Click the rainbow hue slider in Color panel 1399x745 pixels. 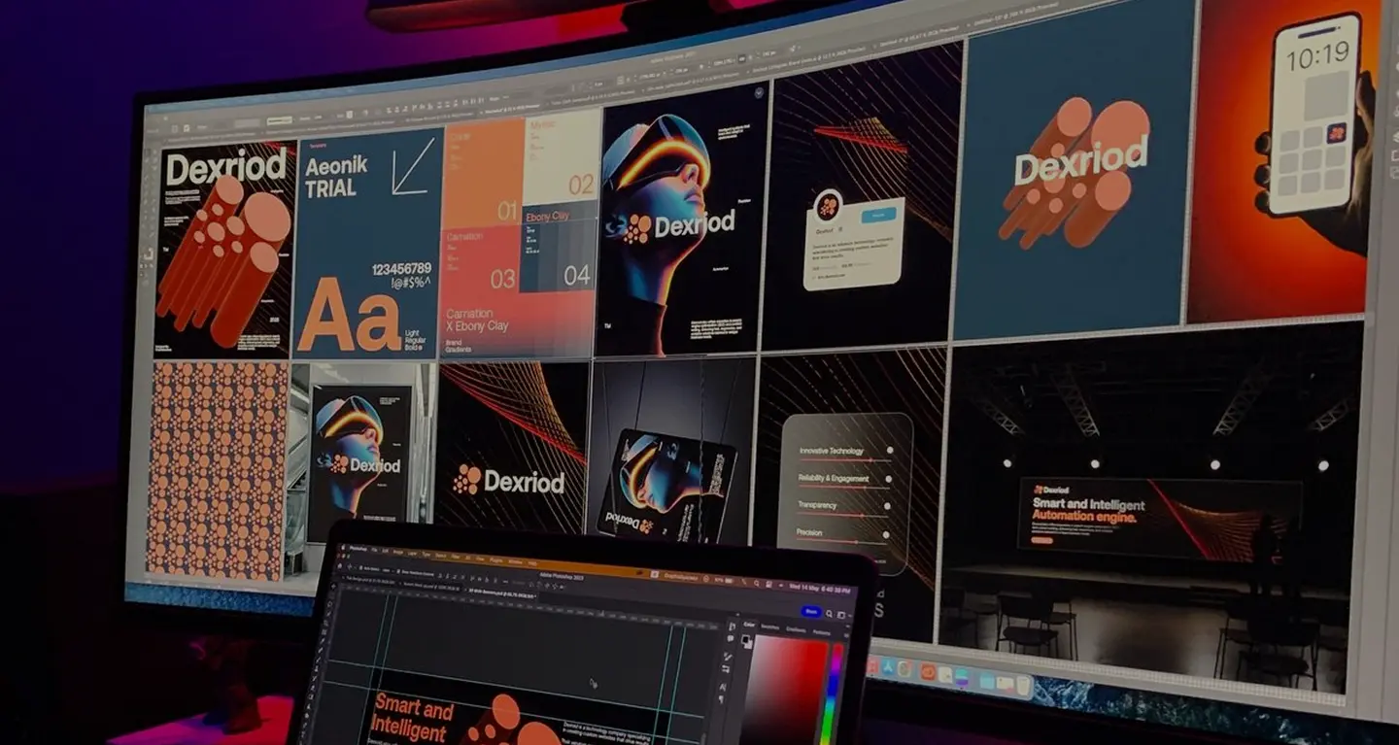coord(833,694)
